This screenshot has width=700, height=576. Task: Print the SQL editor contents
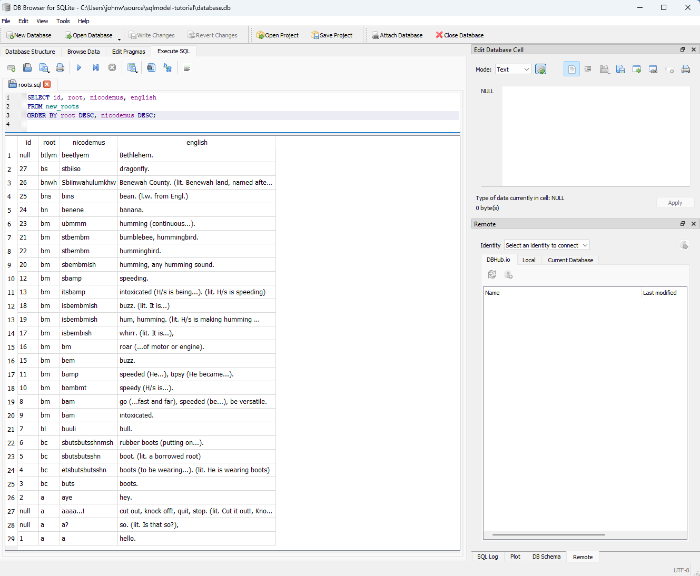tap(60, 68)
